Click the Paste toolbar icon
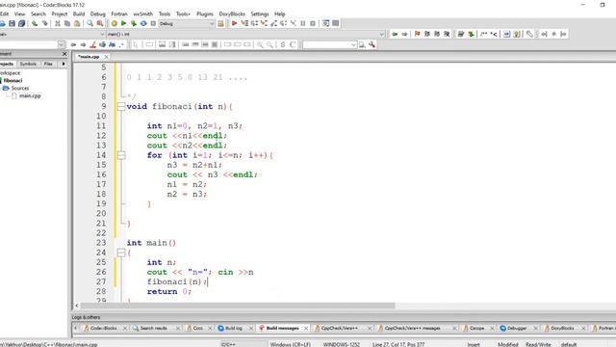The width and height of the screenshot is (616, 347). click(x=77, y=23)
